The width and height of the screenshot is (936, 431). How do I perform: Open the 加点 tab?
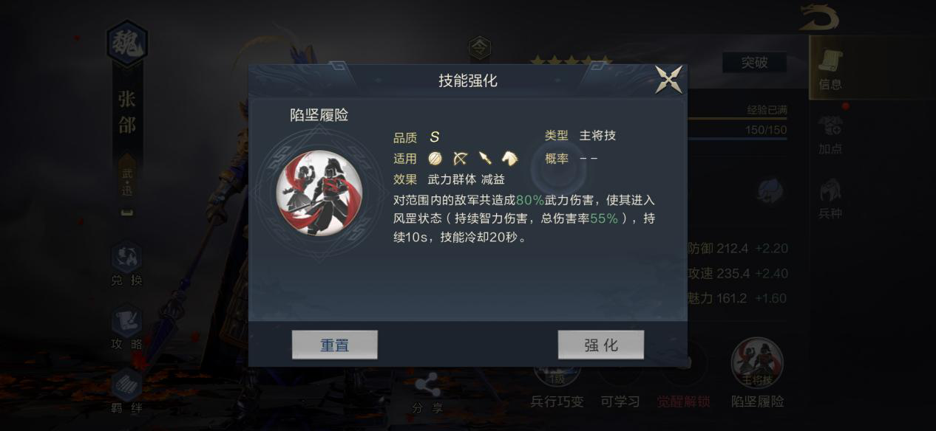pyautogui.click(x=830, y=136)
